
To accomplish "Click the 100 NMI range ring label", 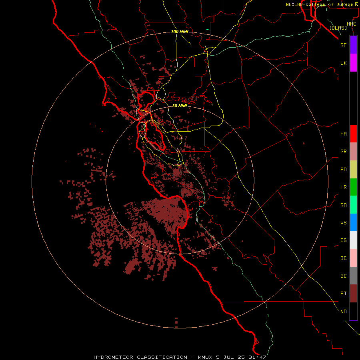I will [x=180, y=32].
